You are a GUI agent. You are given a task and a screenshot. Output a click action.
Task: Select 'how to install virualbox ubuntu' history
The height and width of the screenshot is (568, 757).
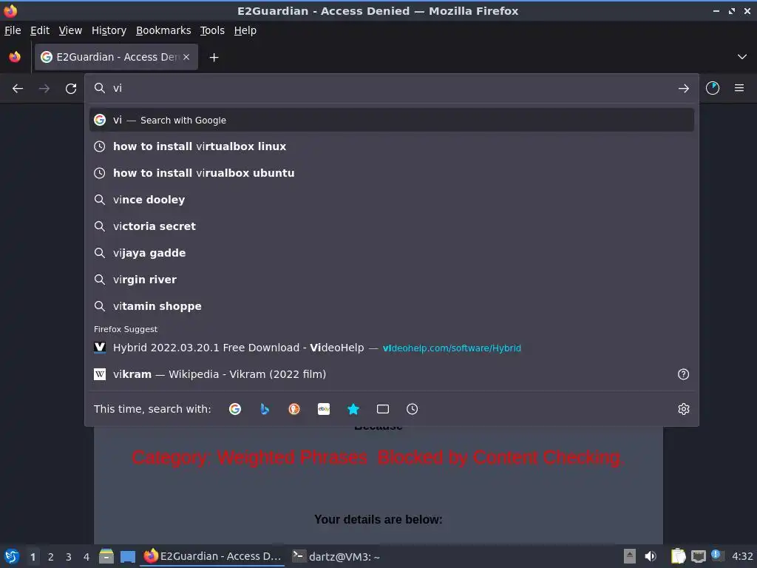[x=392, y=173]
